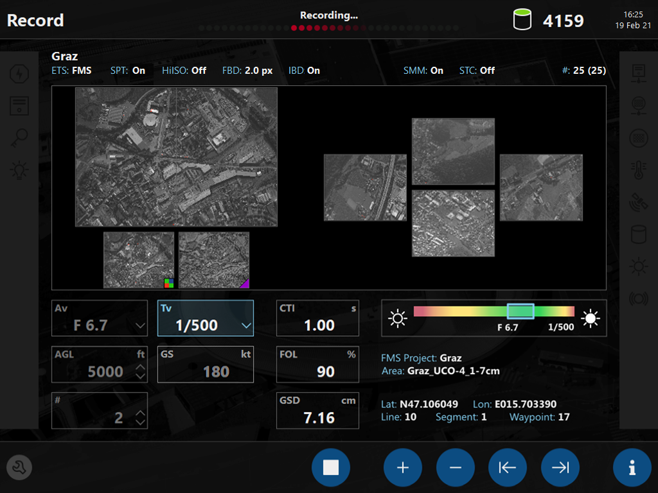Click the Record screen title
The image size is (658, 493).
[x=36, y=20]
